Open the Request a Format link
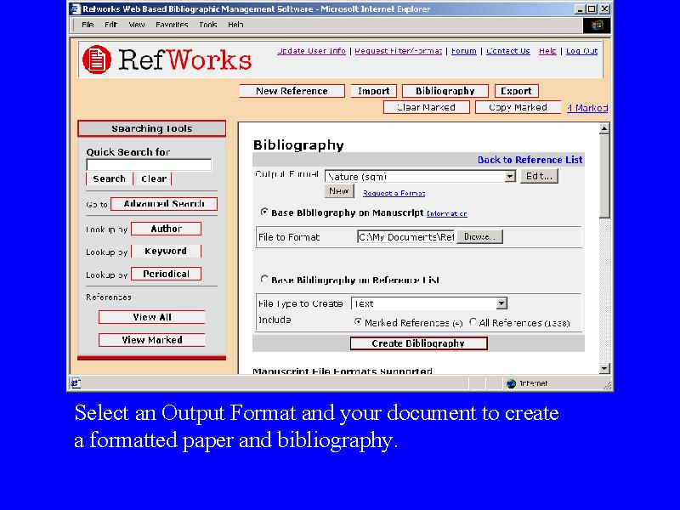The width and height of the screenshot is (680, 510). click(394, 193)
